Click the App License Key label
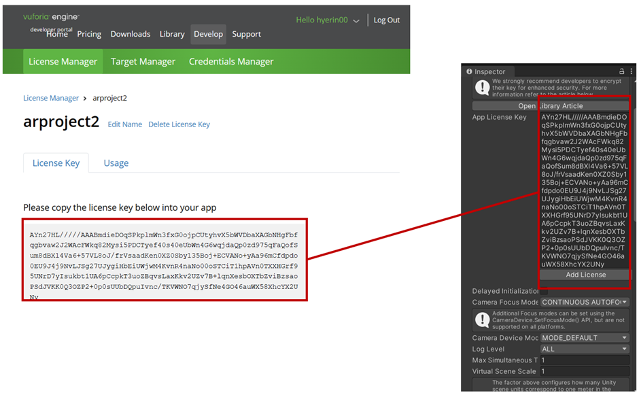Screen dimensions: 639x395 499,118
